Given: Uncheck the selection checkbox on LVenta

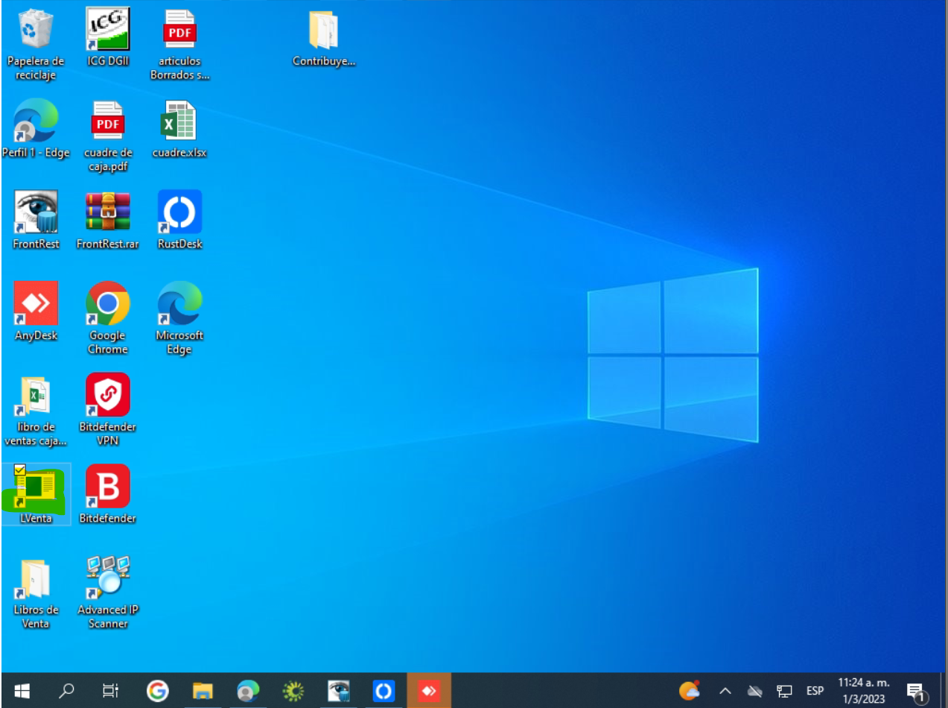Looking at the screenshot, I should pos(20,470).
